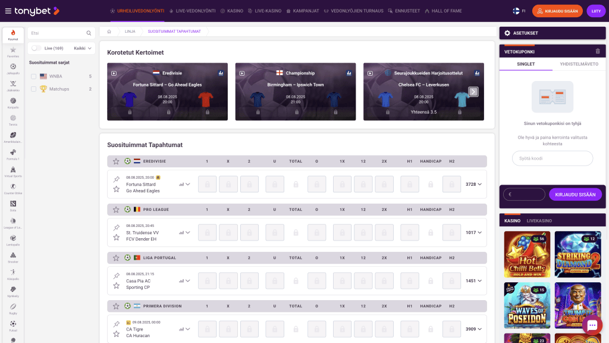This screenshot has width=609, height=343.
Task: Check the WNBA league checkbox
Action: click(34, 76)
